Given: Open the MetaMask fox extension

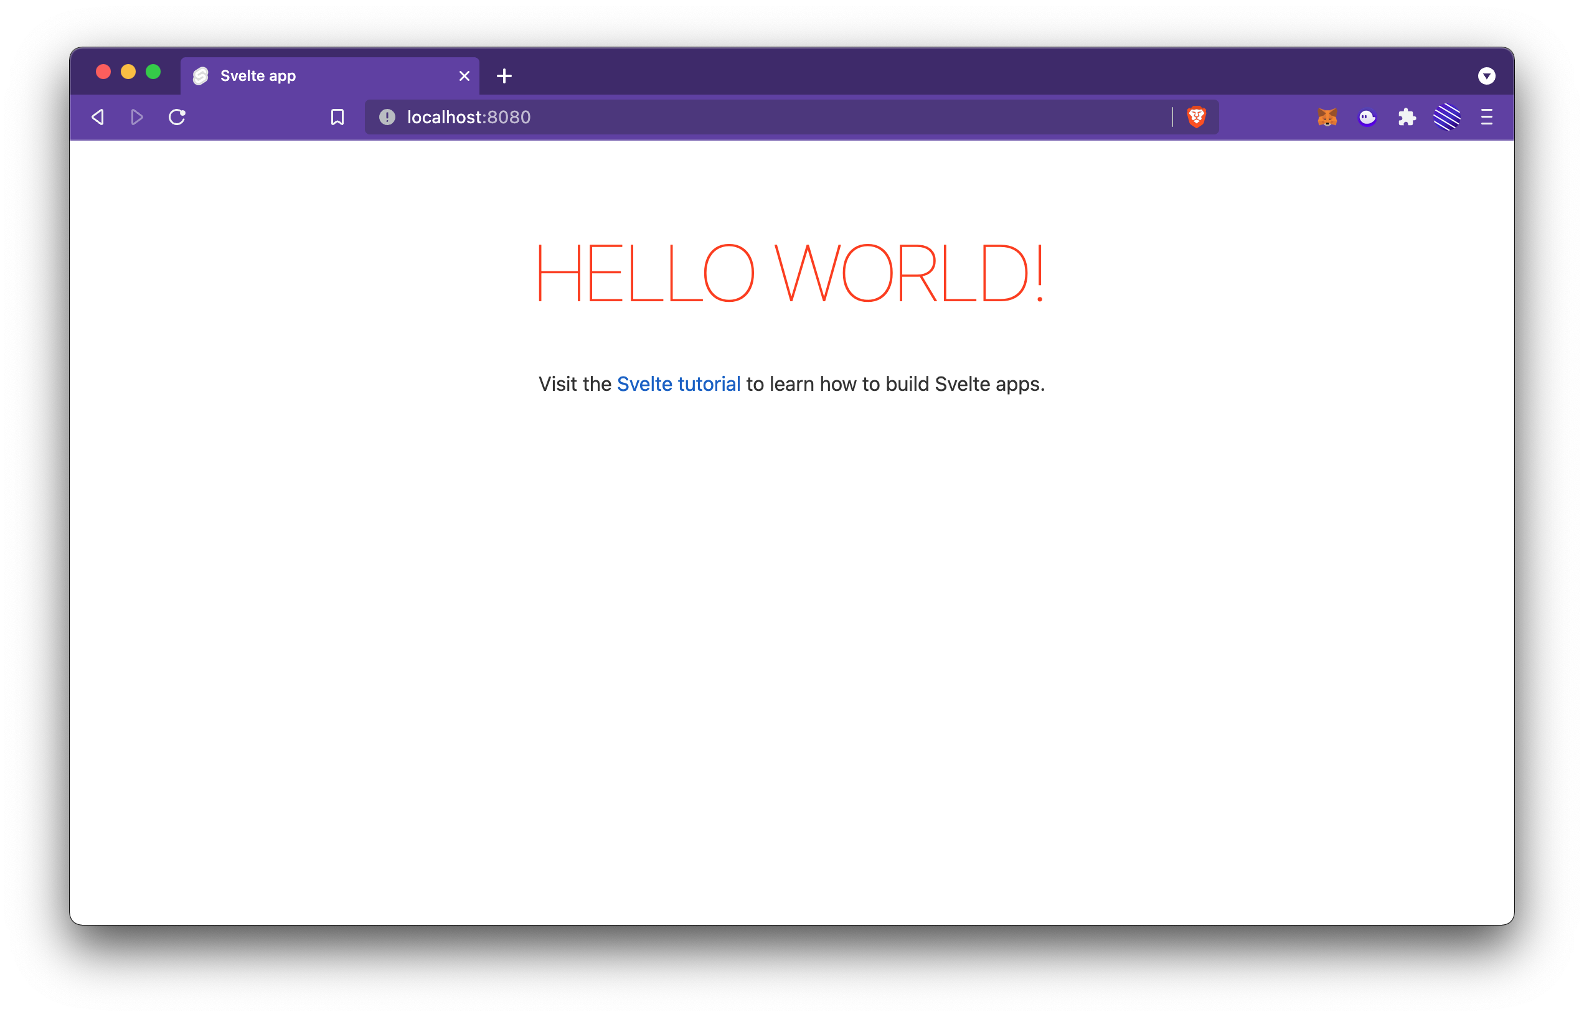Looking at the screenshot, I should click(x=1327, y=118).
